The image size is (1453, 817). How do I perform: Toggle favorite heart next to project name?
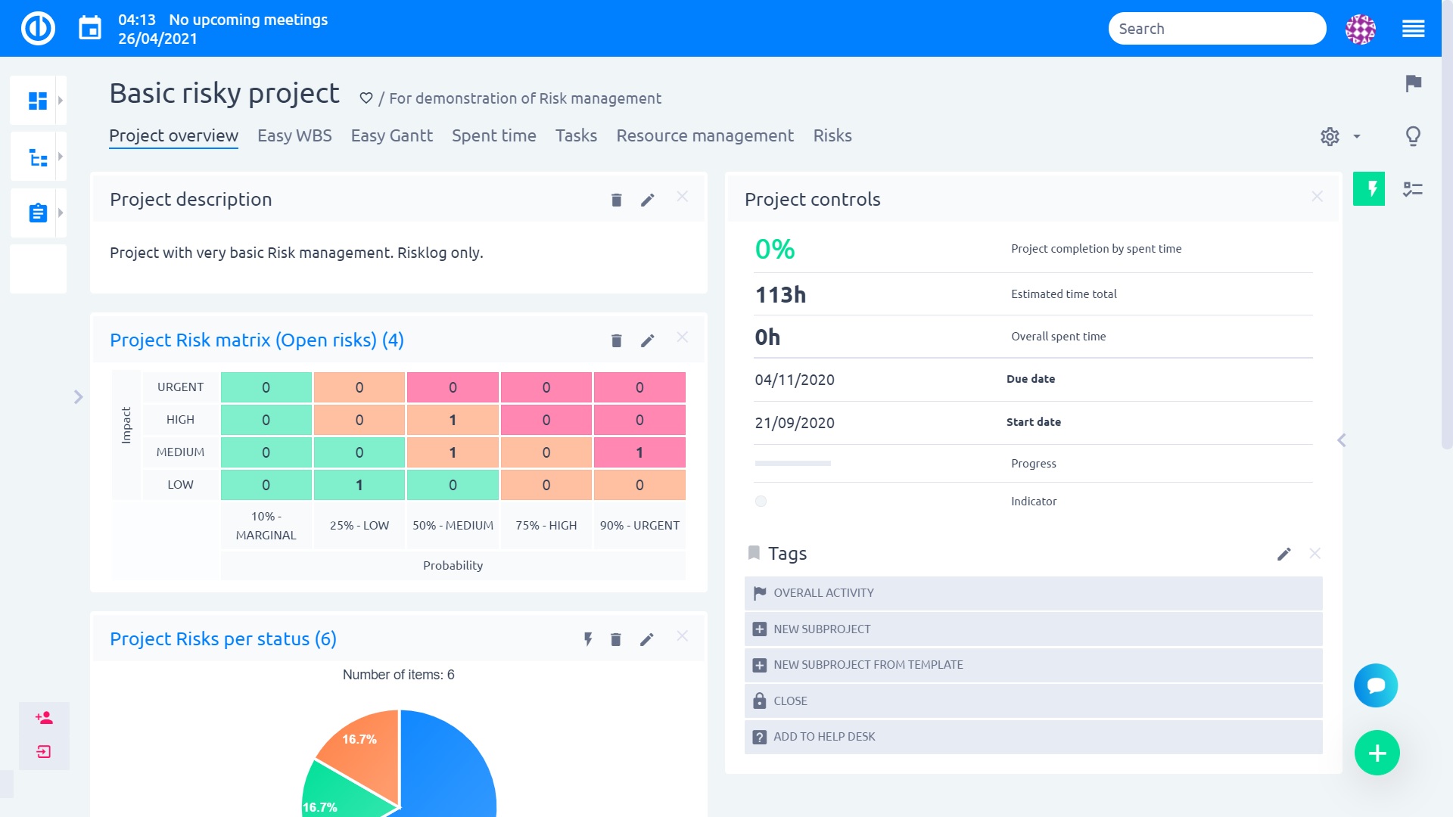[x=366, y=98]
